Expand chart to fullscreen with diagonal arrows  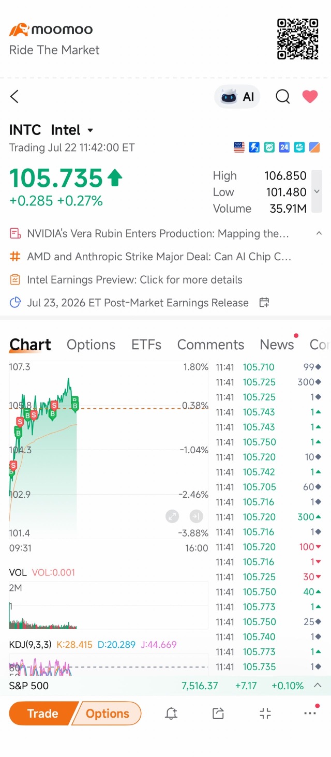[x=172, y=516]
